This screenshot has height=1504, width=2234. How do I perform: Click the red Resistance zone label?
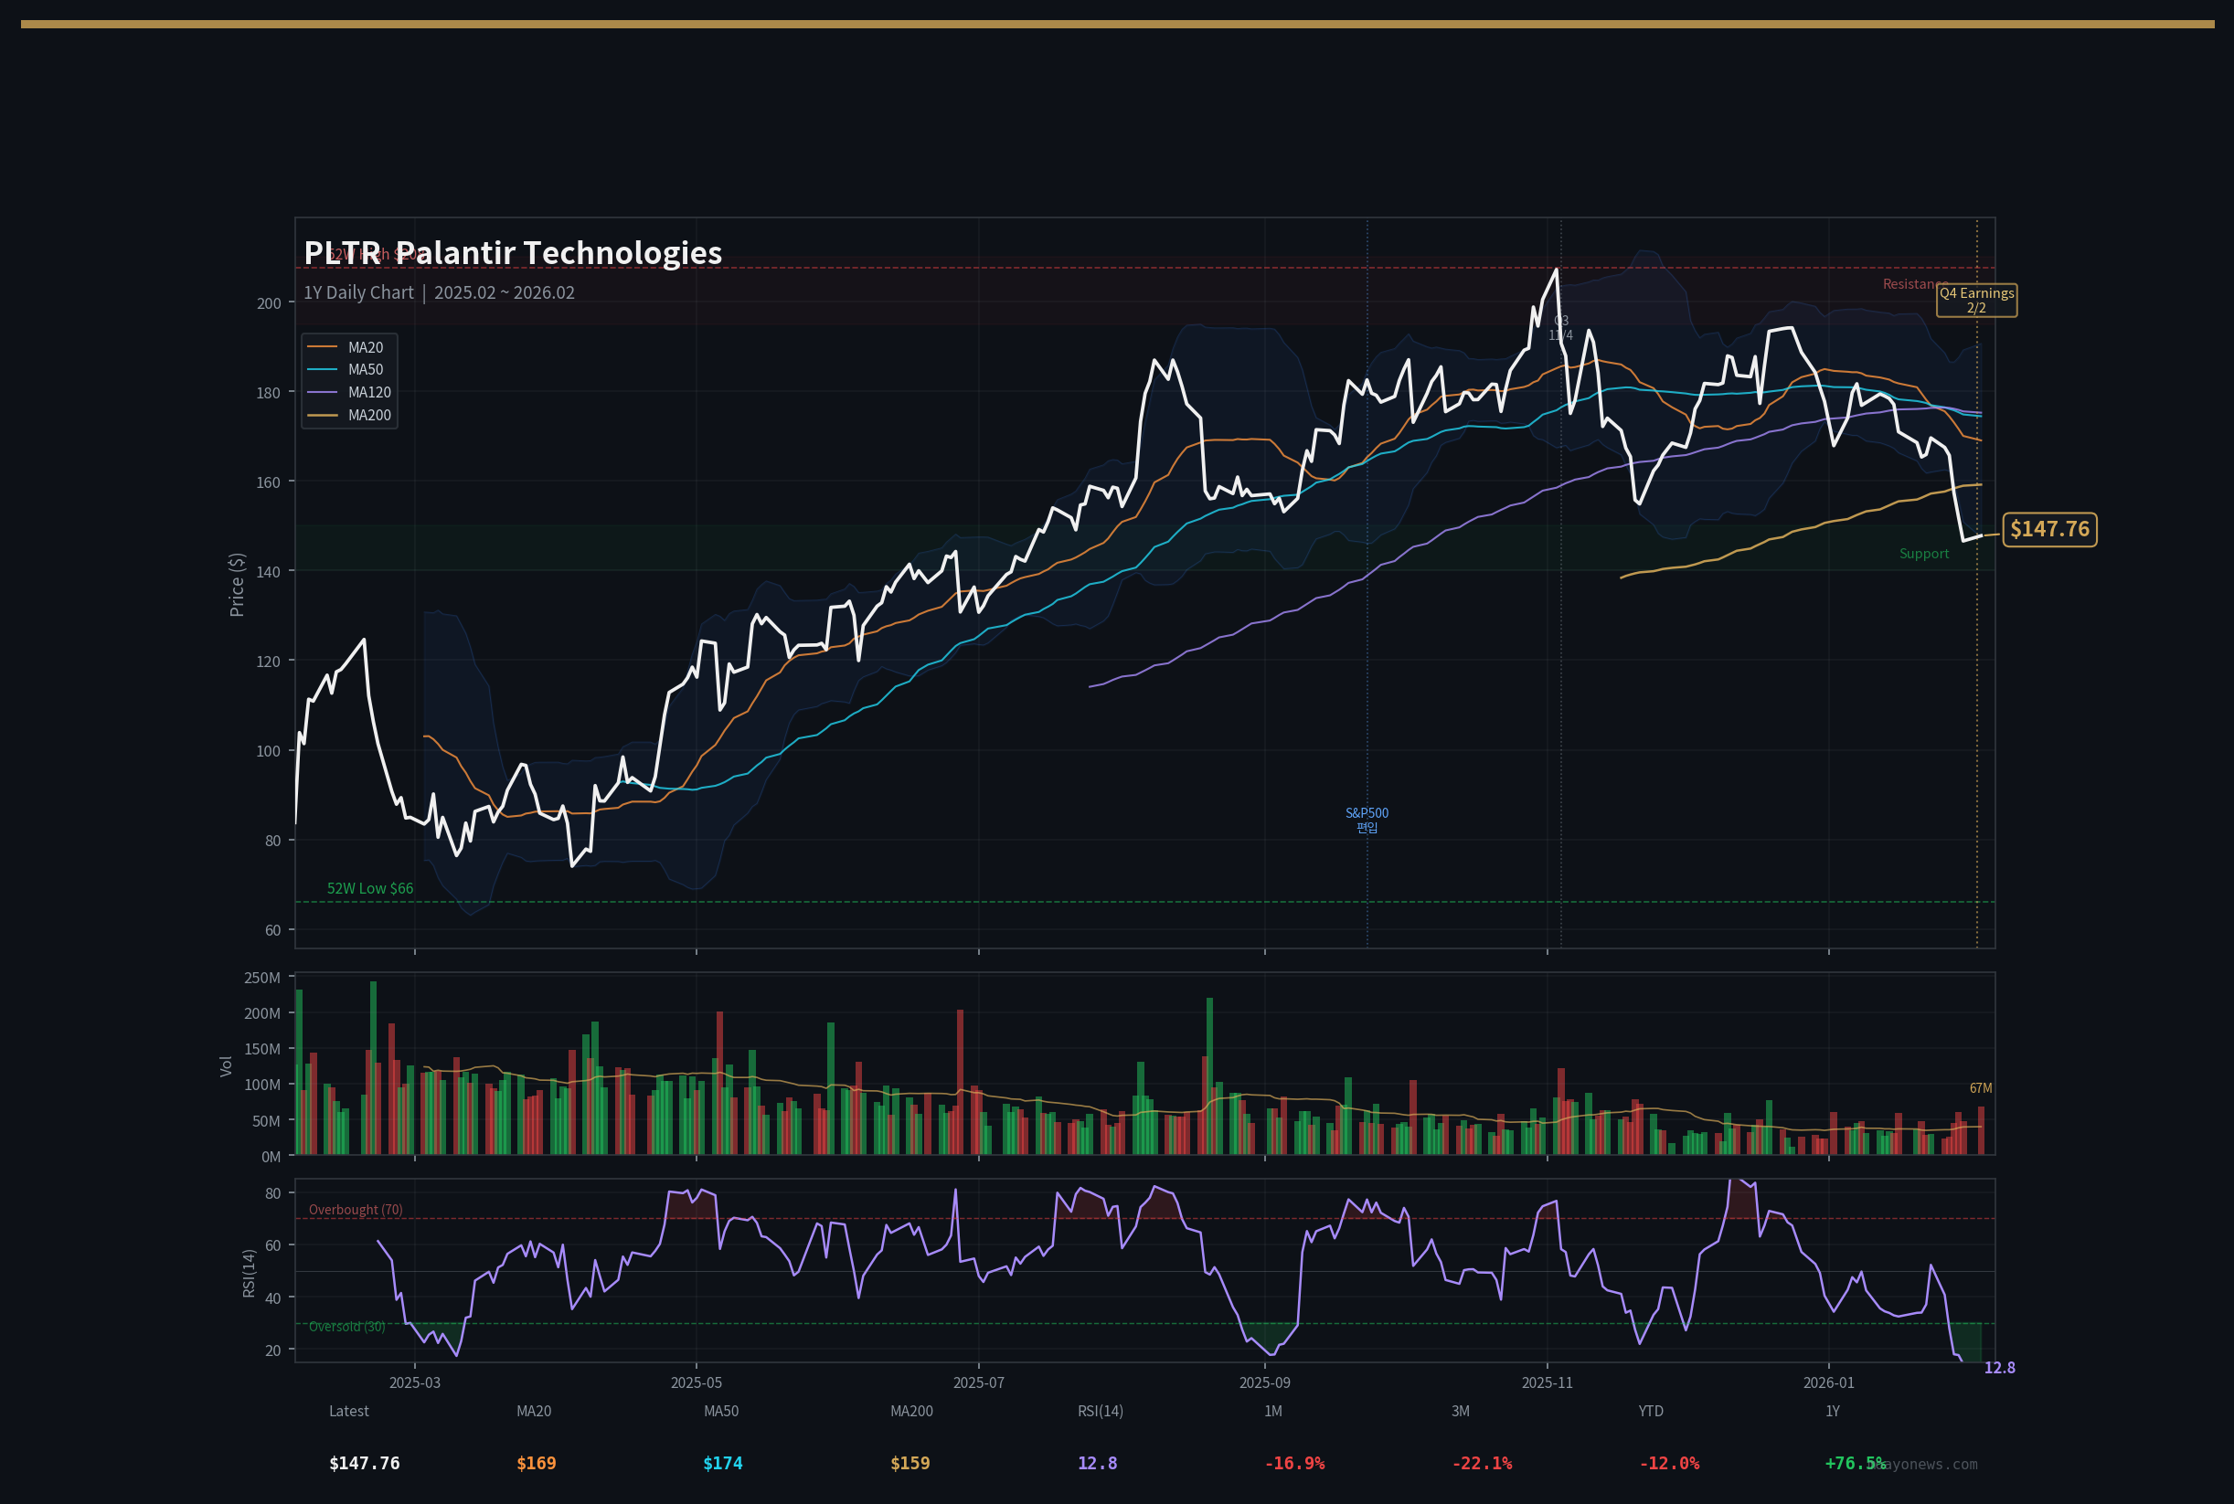click(1914, 284)
